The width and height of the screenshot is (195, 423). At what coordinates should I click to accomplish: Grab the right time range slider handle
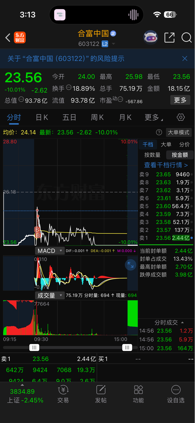tap(127, 347)
